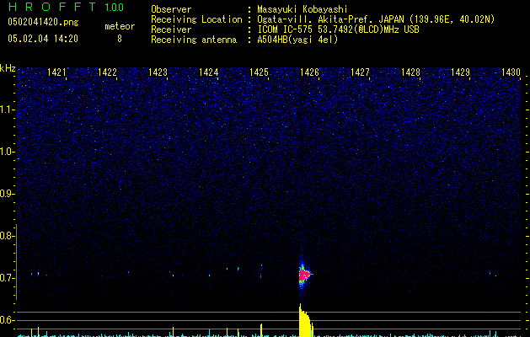Select the 1426 time marker
This screenshot has height=337, width=530.
(309, 73)
